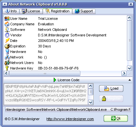Viewport: 136px width, 127px height.
Task: Click the Info tab's information icon
Action: 7,11
